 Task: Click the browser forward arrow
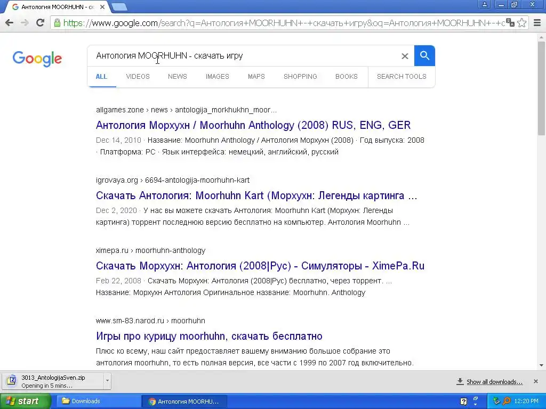[25, 23]
